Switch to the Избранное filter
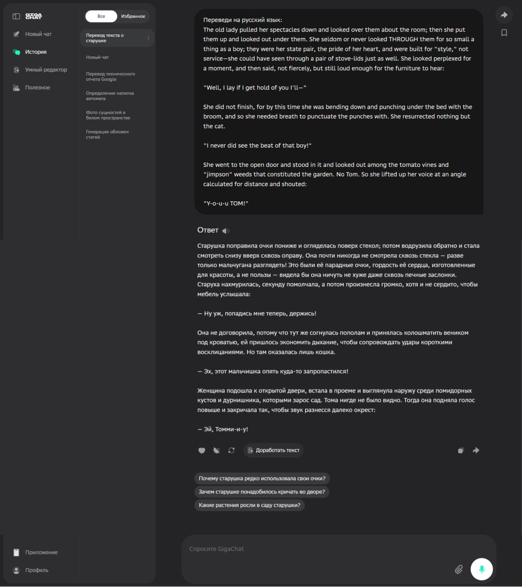The height and width of the screenshot is (587, 522). [133, 17]
